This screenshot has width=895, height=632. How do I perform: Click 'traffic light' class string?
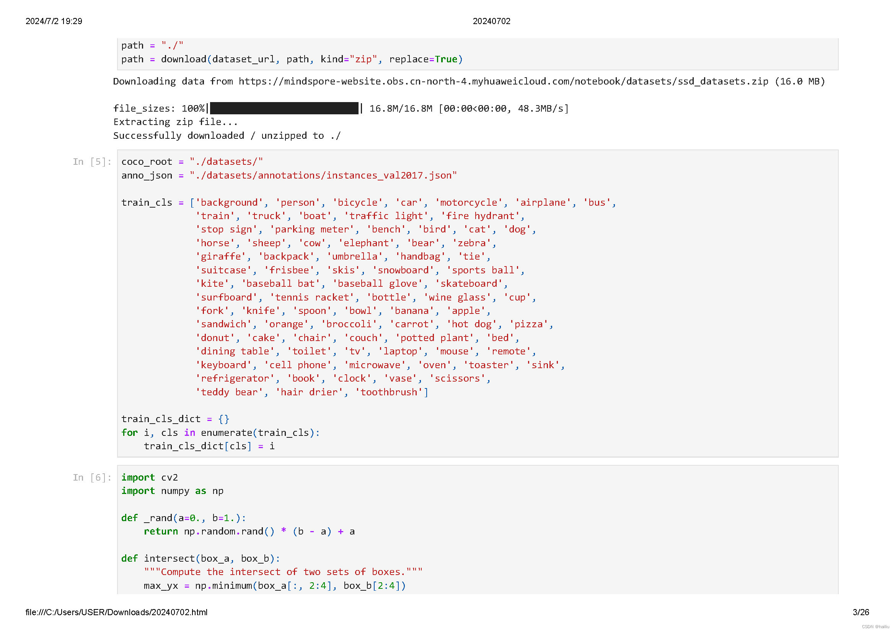coord(386,216)
